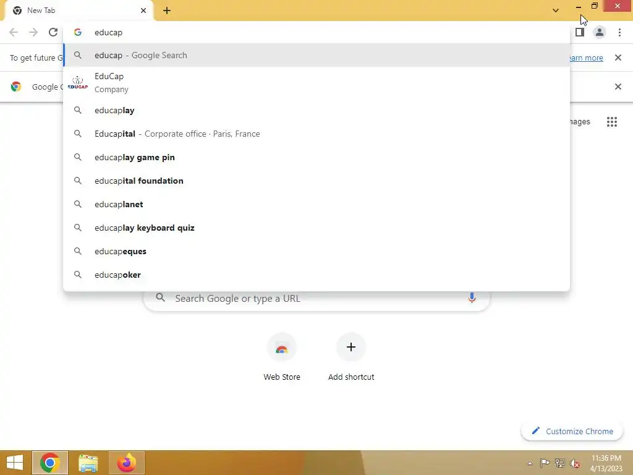Click the browser back arrow
This screenshot has height=475, width=633.
pyautogui.click(x=14, y=32)
